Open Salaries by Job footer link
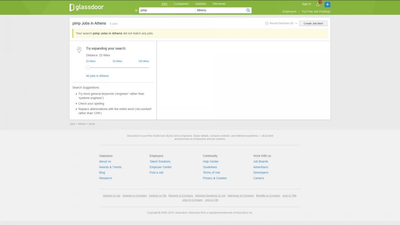Screen dimensions: 400x225 [x=112, y=196]
